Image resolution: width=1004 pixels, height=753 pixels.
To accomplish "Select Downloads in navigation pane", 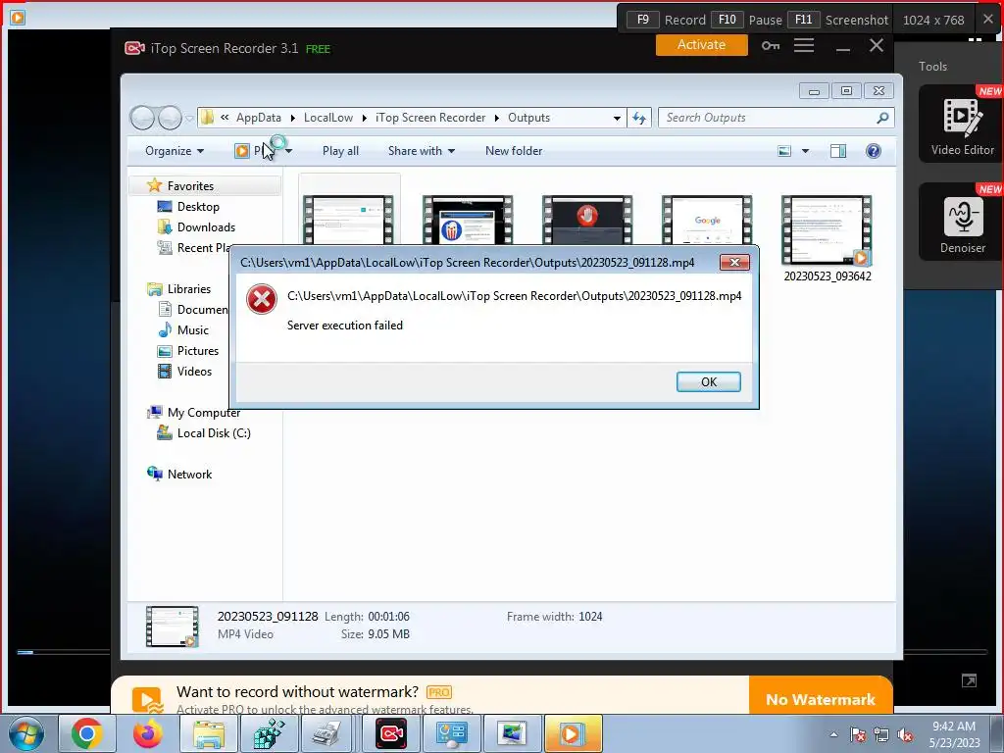I will click(206, 227).
